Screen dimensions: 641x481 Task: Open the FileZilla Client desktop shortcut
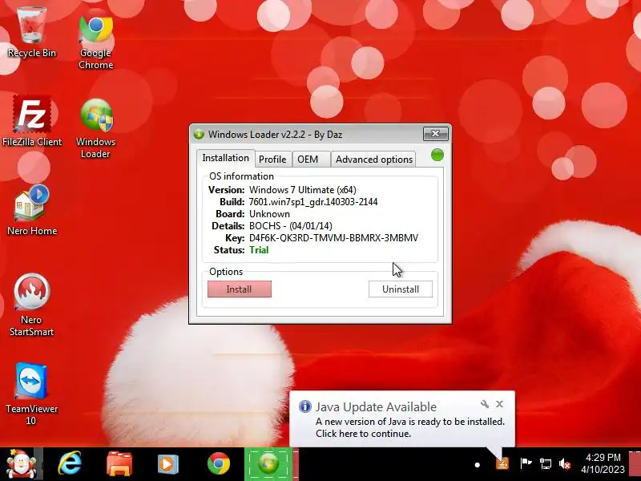click(32, 122)
